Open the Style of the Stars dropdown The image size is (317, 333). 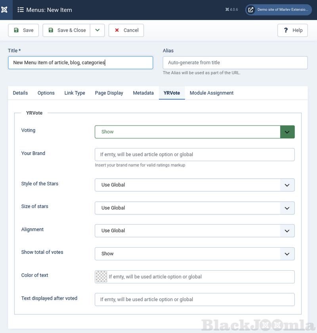tap(195, 185)
